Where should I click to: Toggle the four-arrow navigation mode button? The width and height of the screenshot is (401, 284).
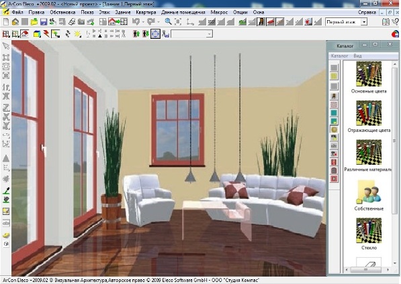pyautogui.click(x=155, y=34)
